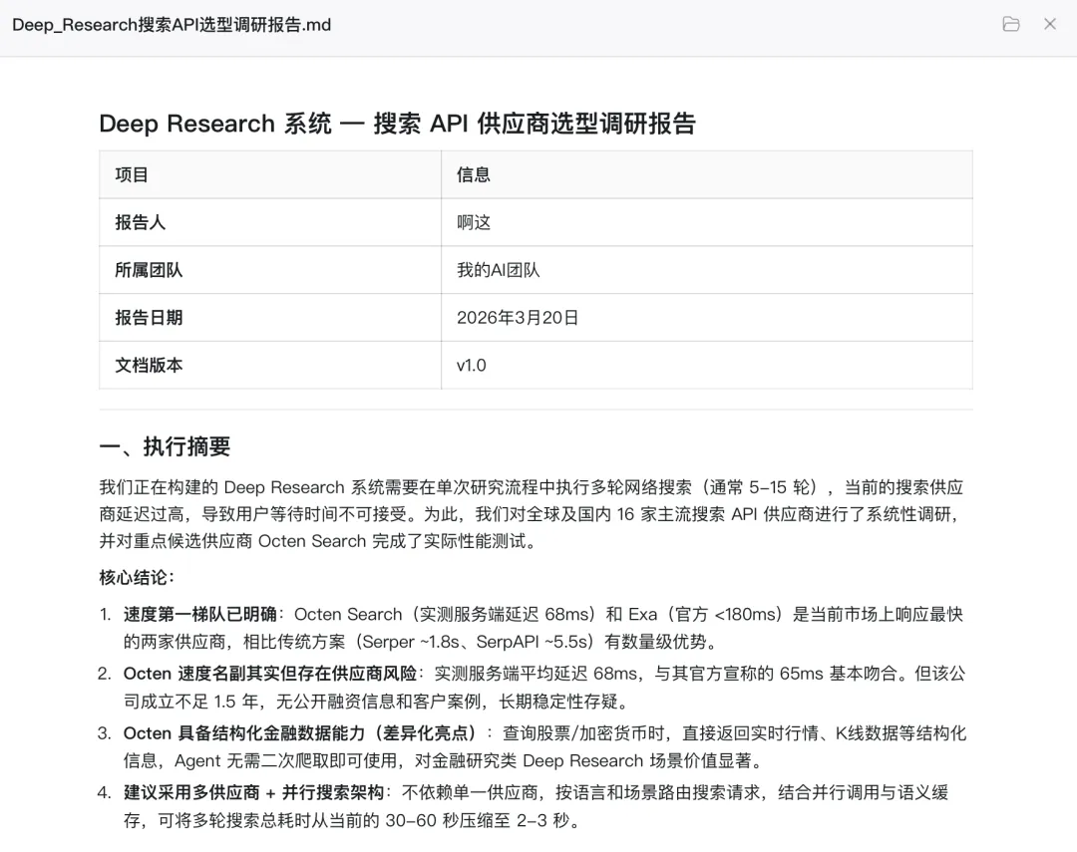The image size is (1077, 852).
Task: Select the version value v1.0
Action: pos(471,366)
